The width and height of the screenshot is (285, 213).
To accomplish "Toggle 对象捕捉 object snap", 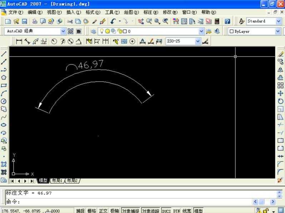I will pyautogui.click(x=130, y=211).
